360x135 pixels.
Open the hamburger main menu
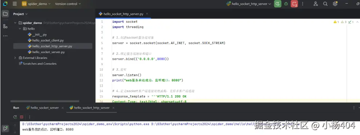(x=15, y=4)
